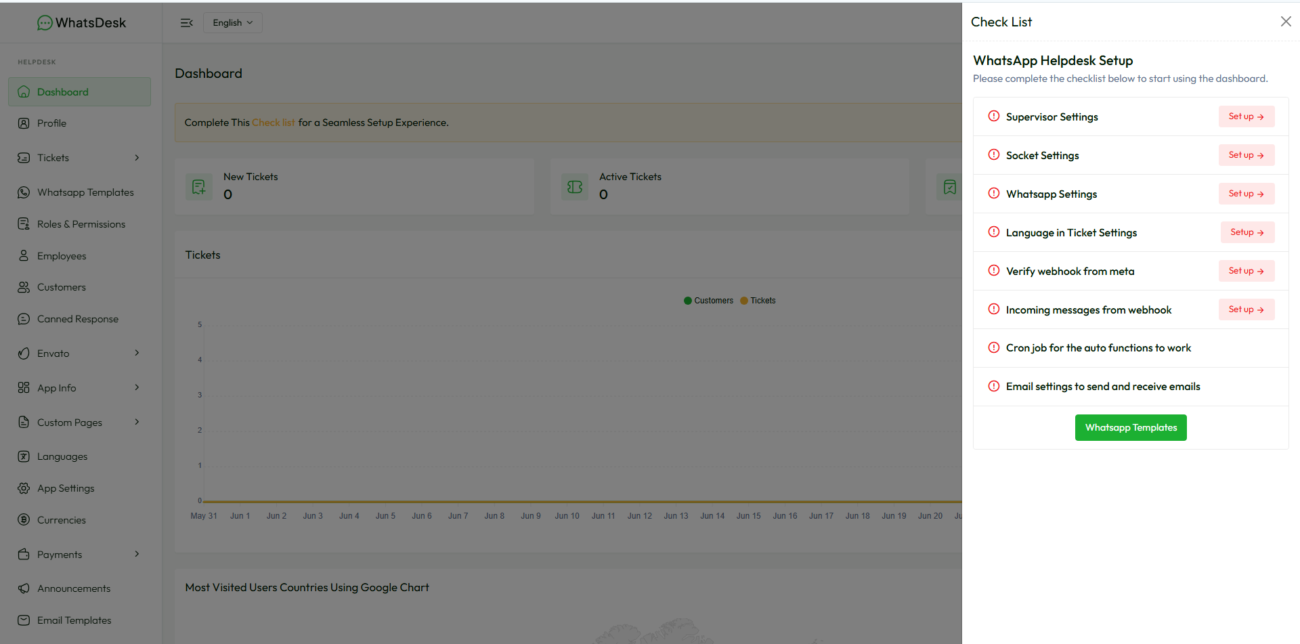Open the Customers menu item
Screen dimensions: 1300x644
[79, 287]
